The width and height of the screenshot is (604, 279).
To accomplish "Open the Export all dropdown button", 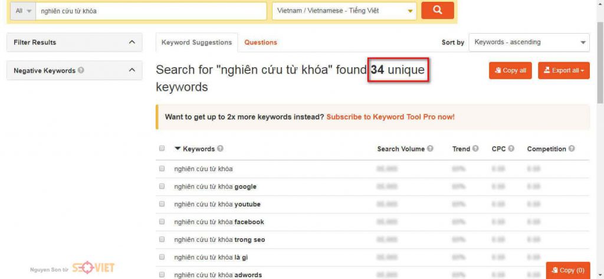I will (x=563, y=71).
